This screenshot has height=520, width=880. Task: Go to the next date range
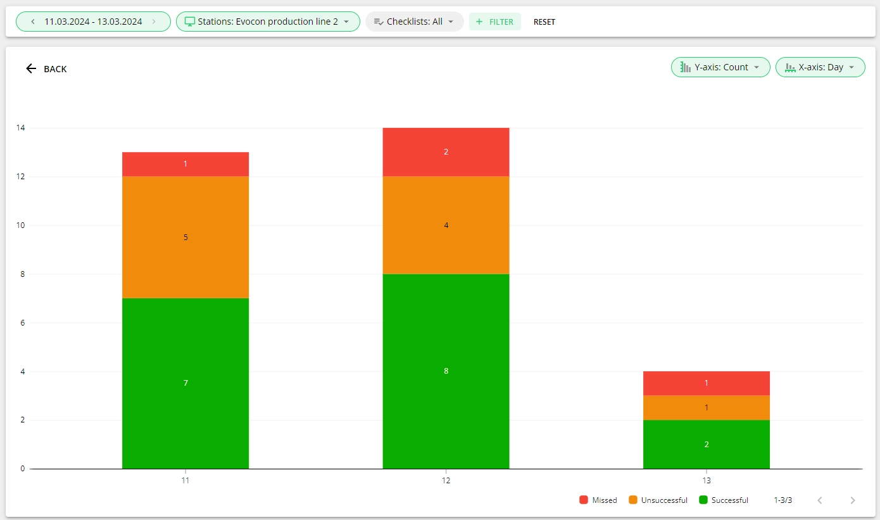click(154, 22)
